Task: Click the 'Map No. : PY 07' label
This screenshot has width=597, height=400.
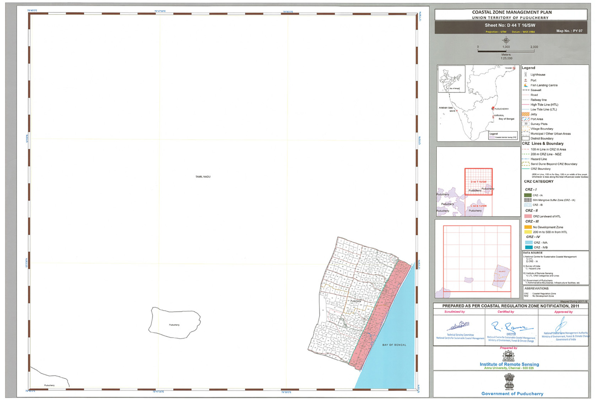Action: click(x=569, y=31)
